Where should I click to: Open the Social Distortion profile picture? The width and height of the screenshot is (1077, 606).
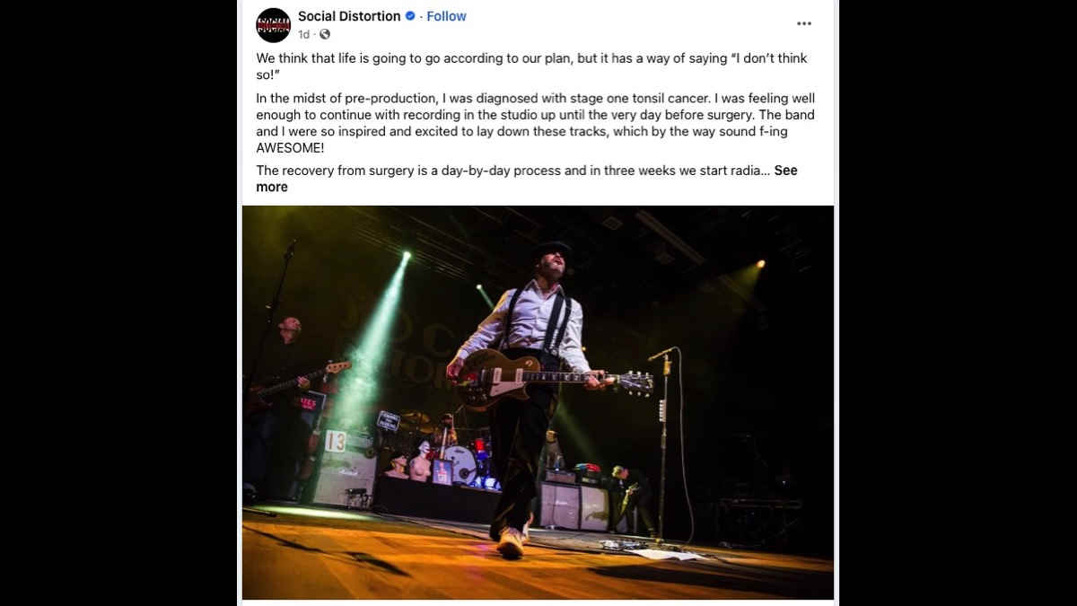tap(273, 25)
